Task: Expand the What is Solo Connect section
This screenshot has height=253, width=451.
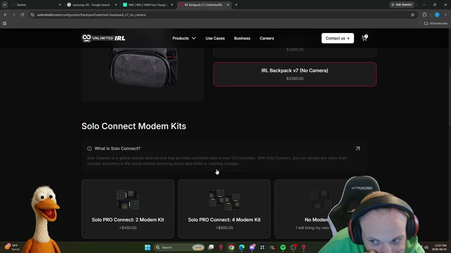Action: click(x=224, y=156)
